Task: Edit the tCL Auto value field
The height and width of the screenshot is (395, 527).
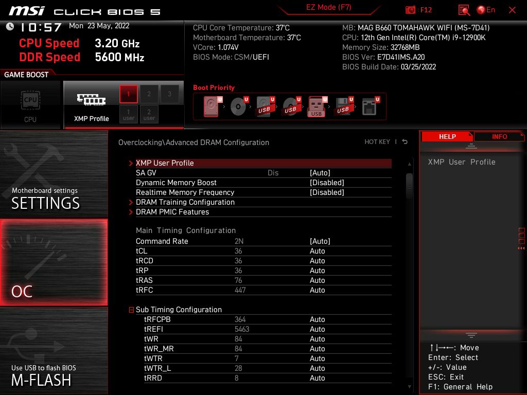Action: click(x=317, y=251)
